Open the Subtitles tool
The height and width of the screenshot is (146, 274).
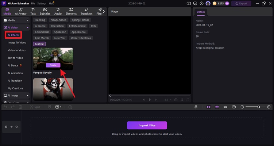tap(45, 11)
